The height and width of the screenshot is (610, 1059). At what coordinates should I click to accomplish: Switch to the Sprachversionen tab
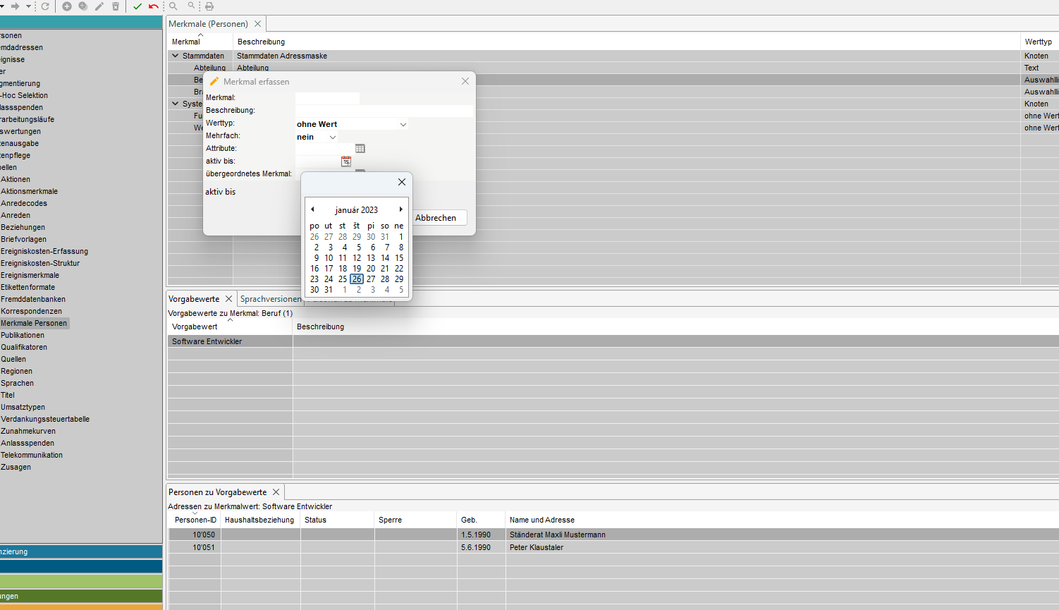point(270,299)
